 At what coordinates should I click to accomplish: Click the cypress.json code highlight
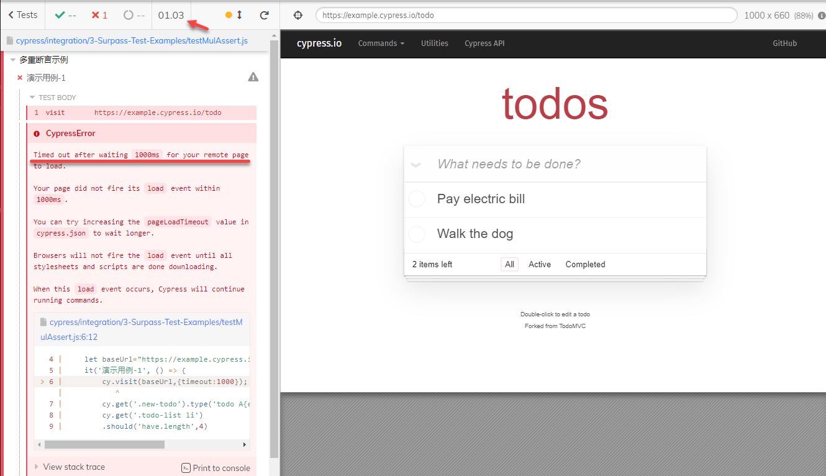pos(61,233)
